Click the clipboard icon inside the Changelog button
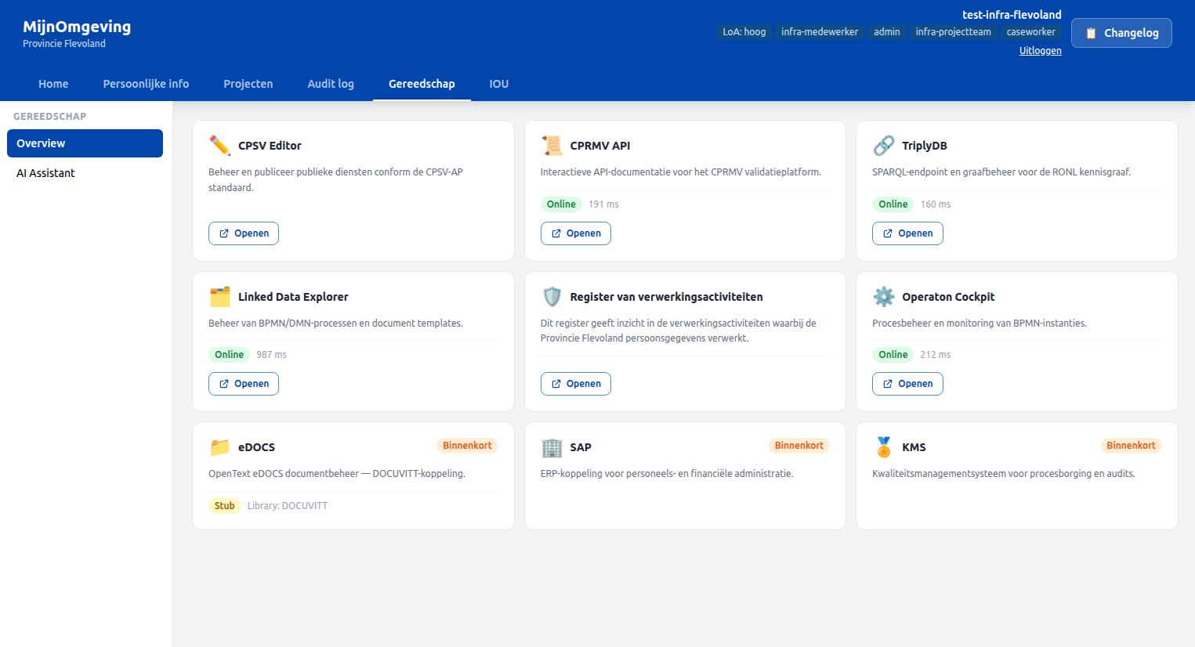This screenshot has height=647, width=1195. point(1092,32)
